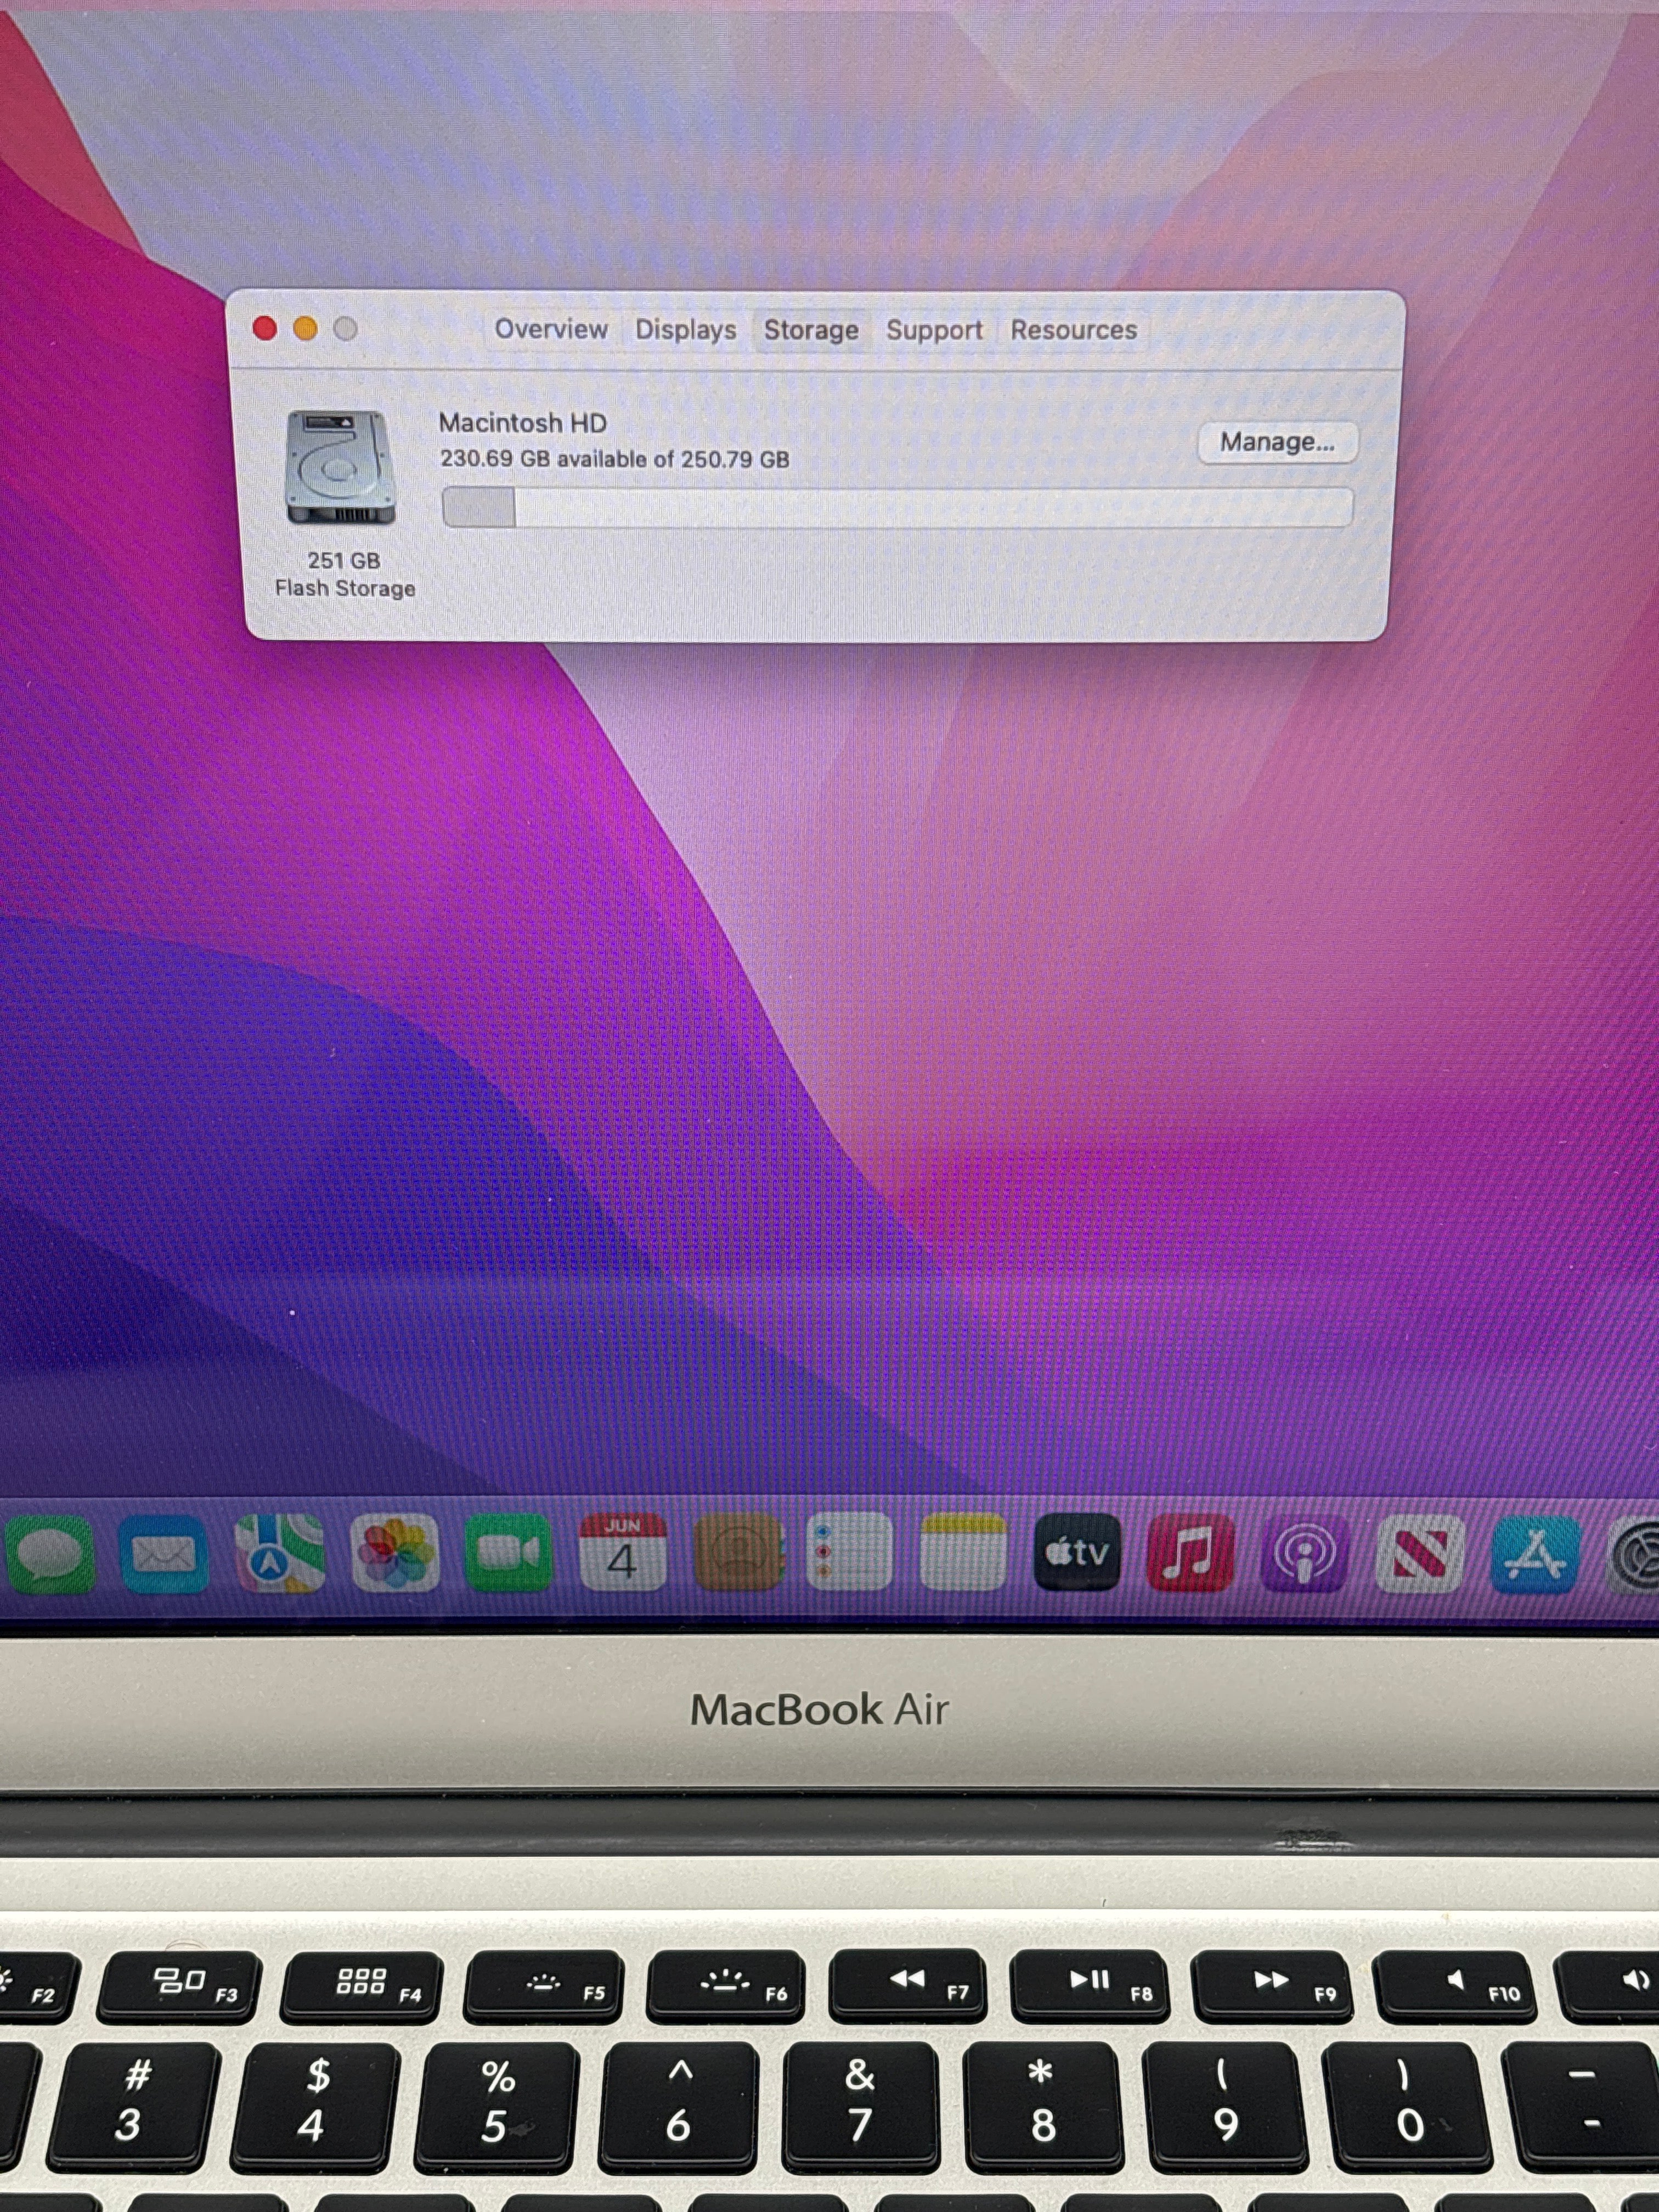This screenshot has height=2212, width=1659.
Task: Open Calendar showing JUN 4
Action: coord(623,1552)
